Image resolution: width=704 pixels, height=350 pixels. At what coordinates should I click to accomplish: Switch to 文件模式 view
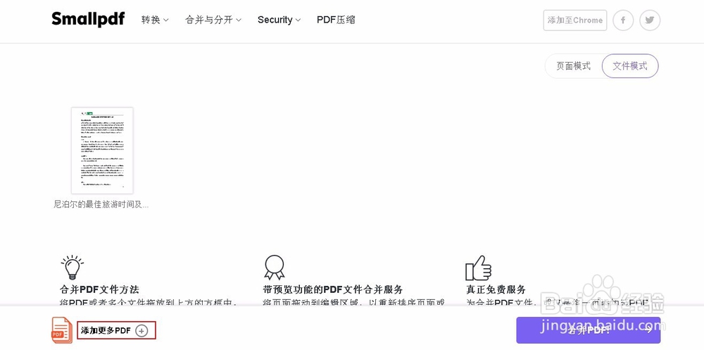(630, 66)
